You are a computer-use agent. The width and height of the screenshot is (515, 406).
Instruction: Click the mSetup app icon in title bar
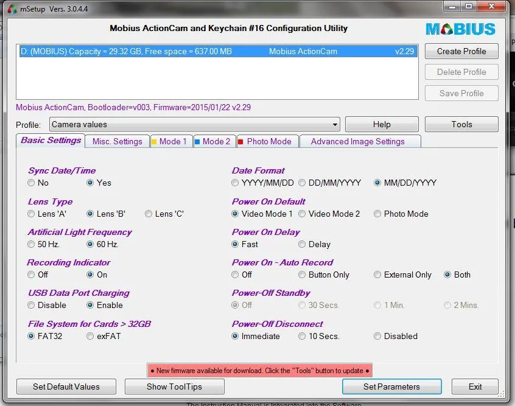[12, 9]
